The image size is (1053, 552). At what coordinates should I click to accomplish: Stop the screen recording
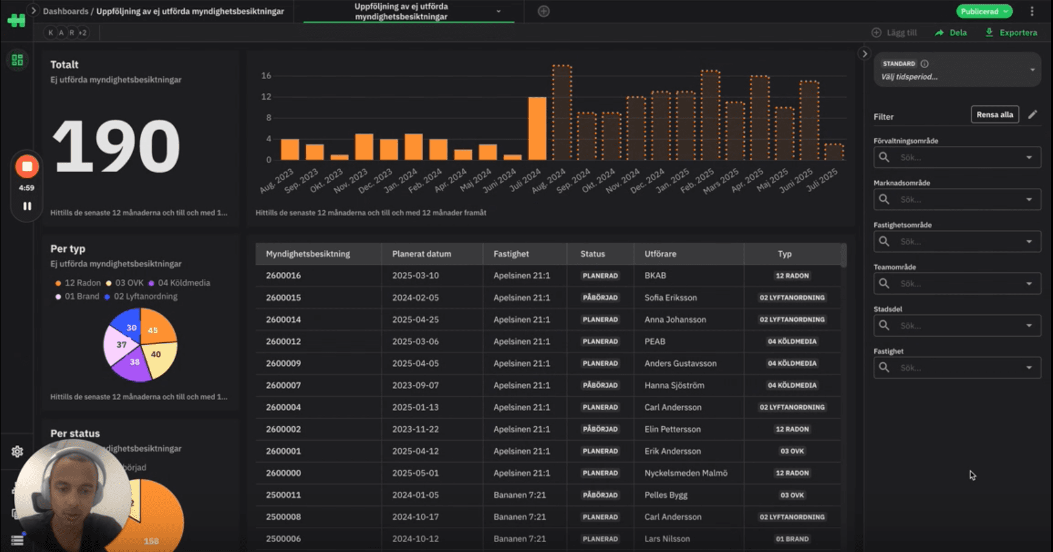(27, 166)
